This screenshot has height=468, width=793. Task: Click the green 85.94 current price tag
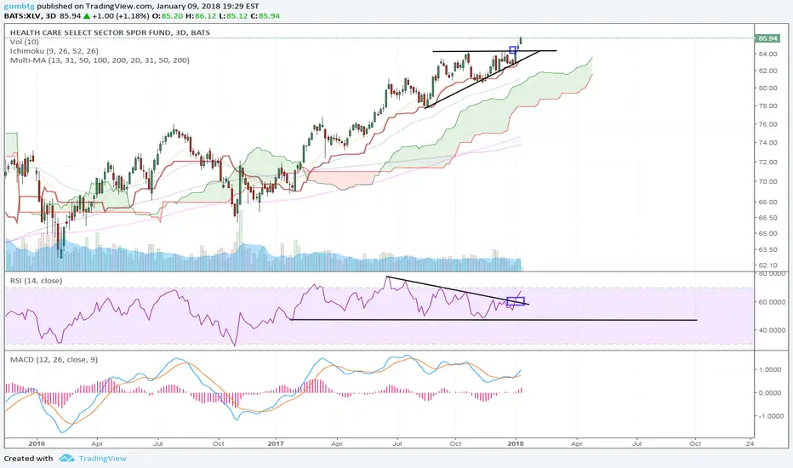(x=767, y=38)
